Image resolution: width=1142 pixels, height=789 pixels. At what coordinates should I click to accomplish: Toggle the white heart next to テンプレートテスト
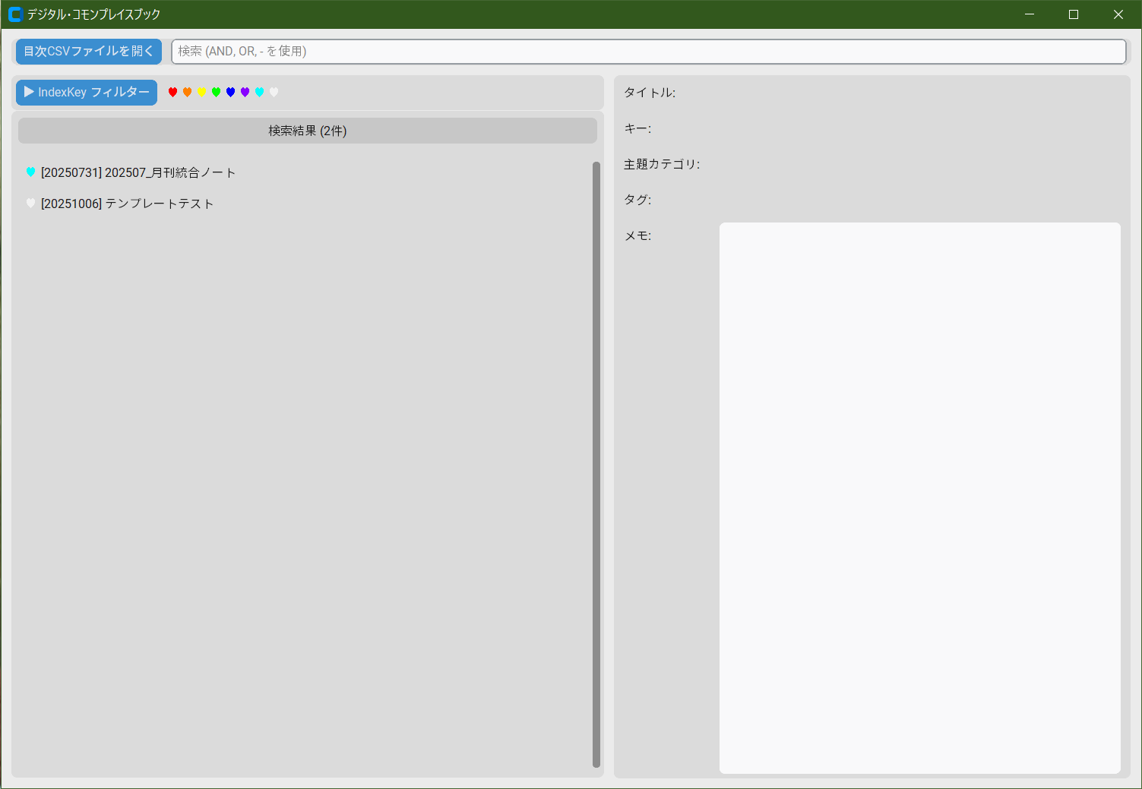(x=30, y=203)
